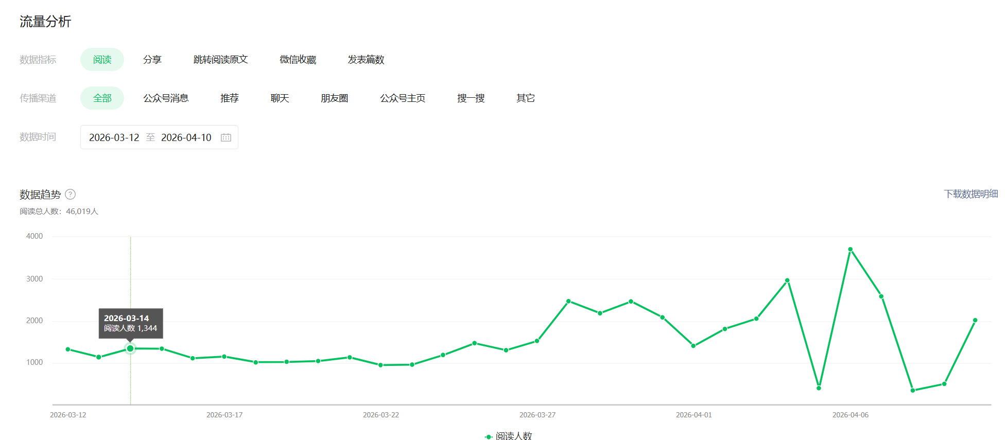Click start date 2026-03-12
The width and height of the screenshot is (1007, 440).
pos(114,137)
